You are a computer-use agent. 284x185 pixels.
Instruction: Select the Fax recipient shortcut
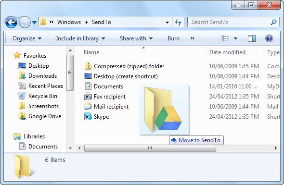[110, 97]
